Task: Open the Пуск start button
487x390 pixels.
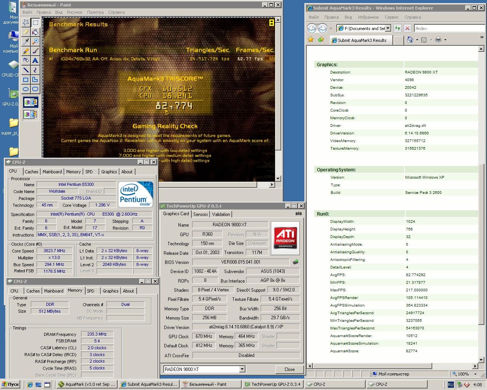Action: pyautogui.click(x=11, y=384)
